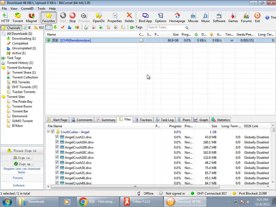Filter by completed tasks red check icon
The height and width of the screenshot is (207, 276).
point(62,27)
